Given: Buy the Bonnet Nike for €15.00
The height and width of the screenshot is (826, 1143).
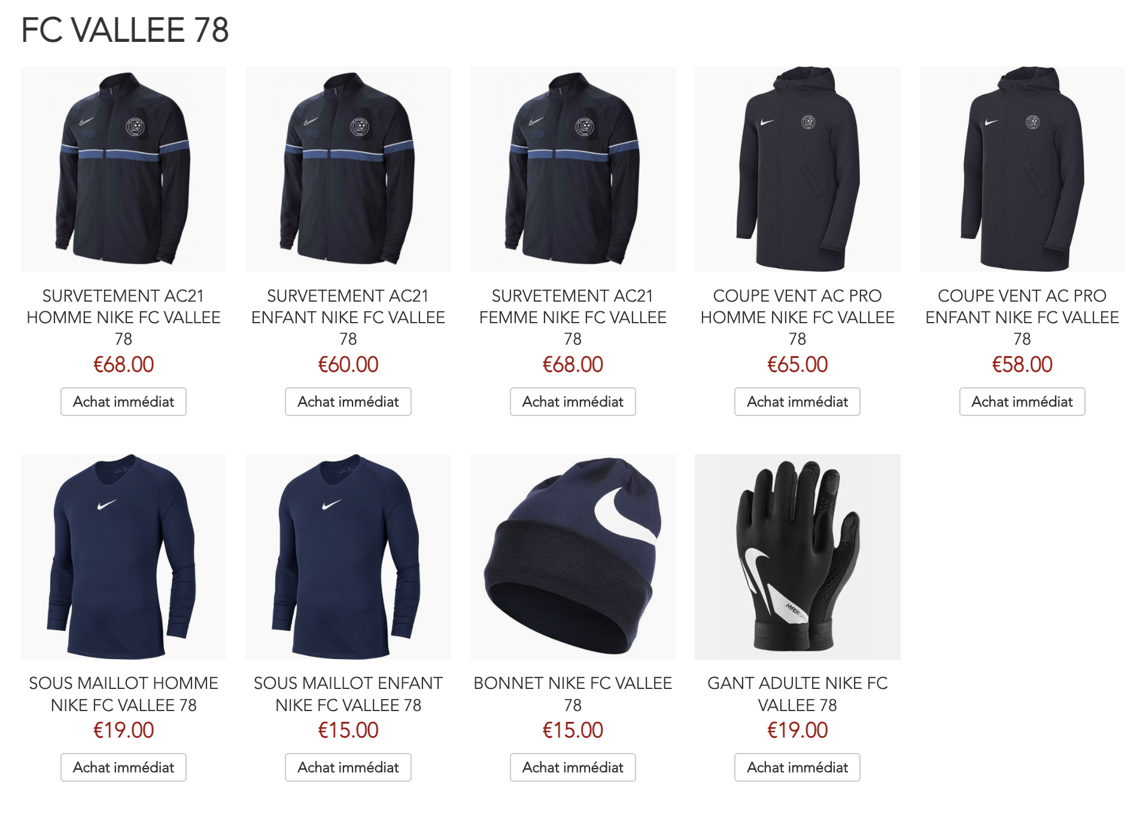Looking at the screenshot, I should 573,767.
